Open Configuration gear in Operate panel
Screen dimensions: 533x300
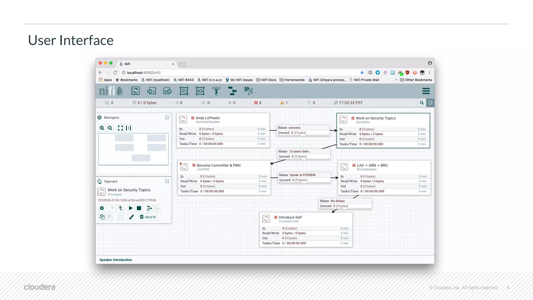click(102, 208)
